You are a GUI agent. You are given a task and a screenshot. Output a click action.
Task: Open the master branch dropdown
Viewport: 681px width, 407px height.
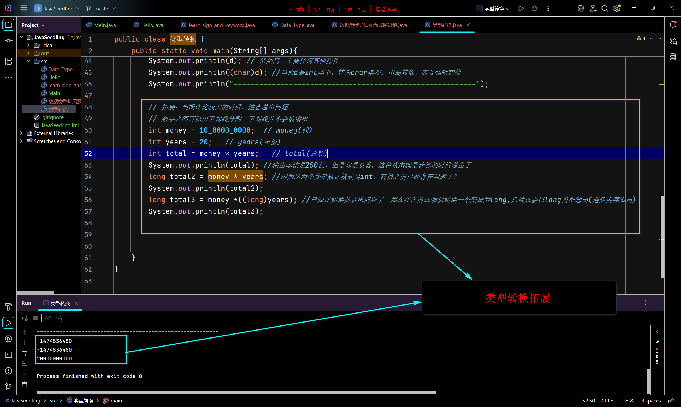[101, 9]
